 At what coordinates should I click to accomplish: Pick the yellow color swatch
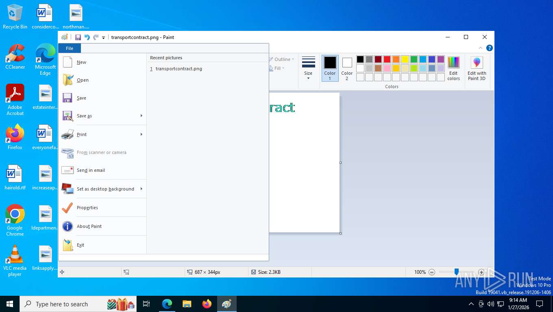(x=405, y=59)
